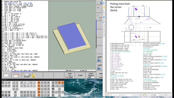
Task: Click numeric key 0 on keypad
Action: pyautogui.click(x=42, y=92)
